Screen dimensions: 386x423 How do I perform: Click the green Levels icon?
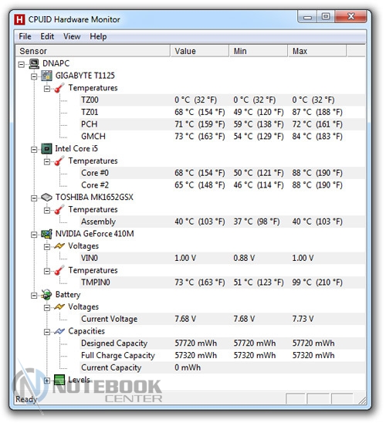coord(59,380)
